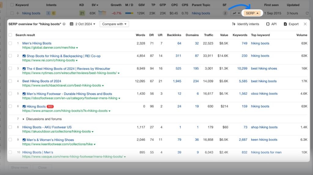Click the C intent badge for hiking boots
The image size is (313, 175).
pyautogui.click(x=53, y=13)
